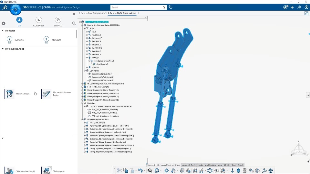Open the 3D Compose app
Screen dimensions: 310x174
click(53, 171)
